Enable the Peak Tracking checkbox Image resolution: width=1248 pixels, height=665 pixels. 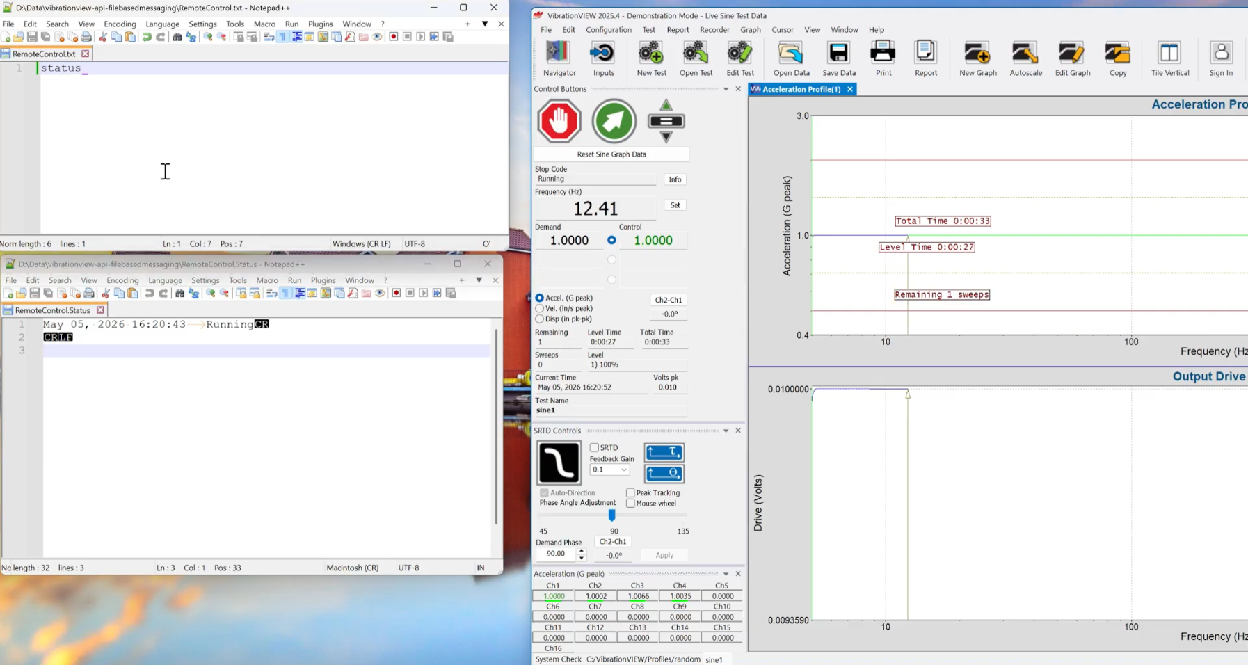[x=630, y=492]
